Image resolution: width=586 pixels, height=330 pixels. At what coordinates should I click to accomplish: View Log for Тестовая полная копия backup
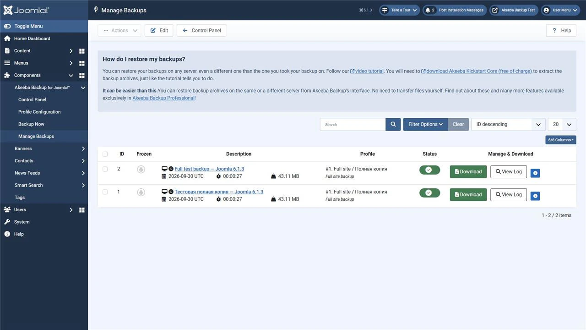509,195
